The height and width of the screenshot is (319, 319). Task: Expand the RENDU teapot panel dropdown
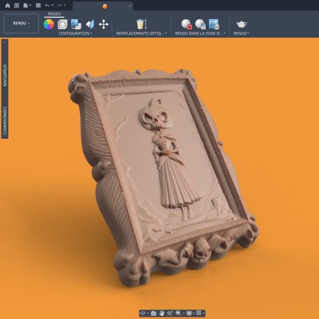click(x=241, y=33)
